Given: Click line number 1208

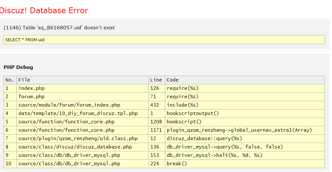Looking at the screenshot, I should [x=157, y=122].
